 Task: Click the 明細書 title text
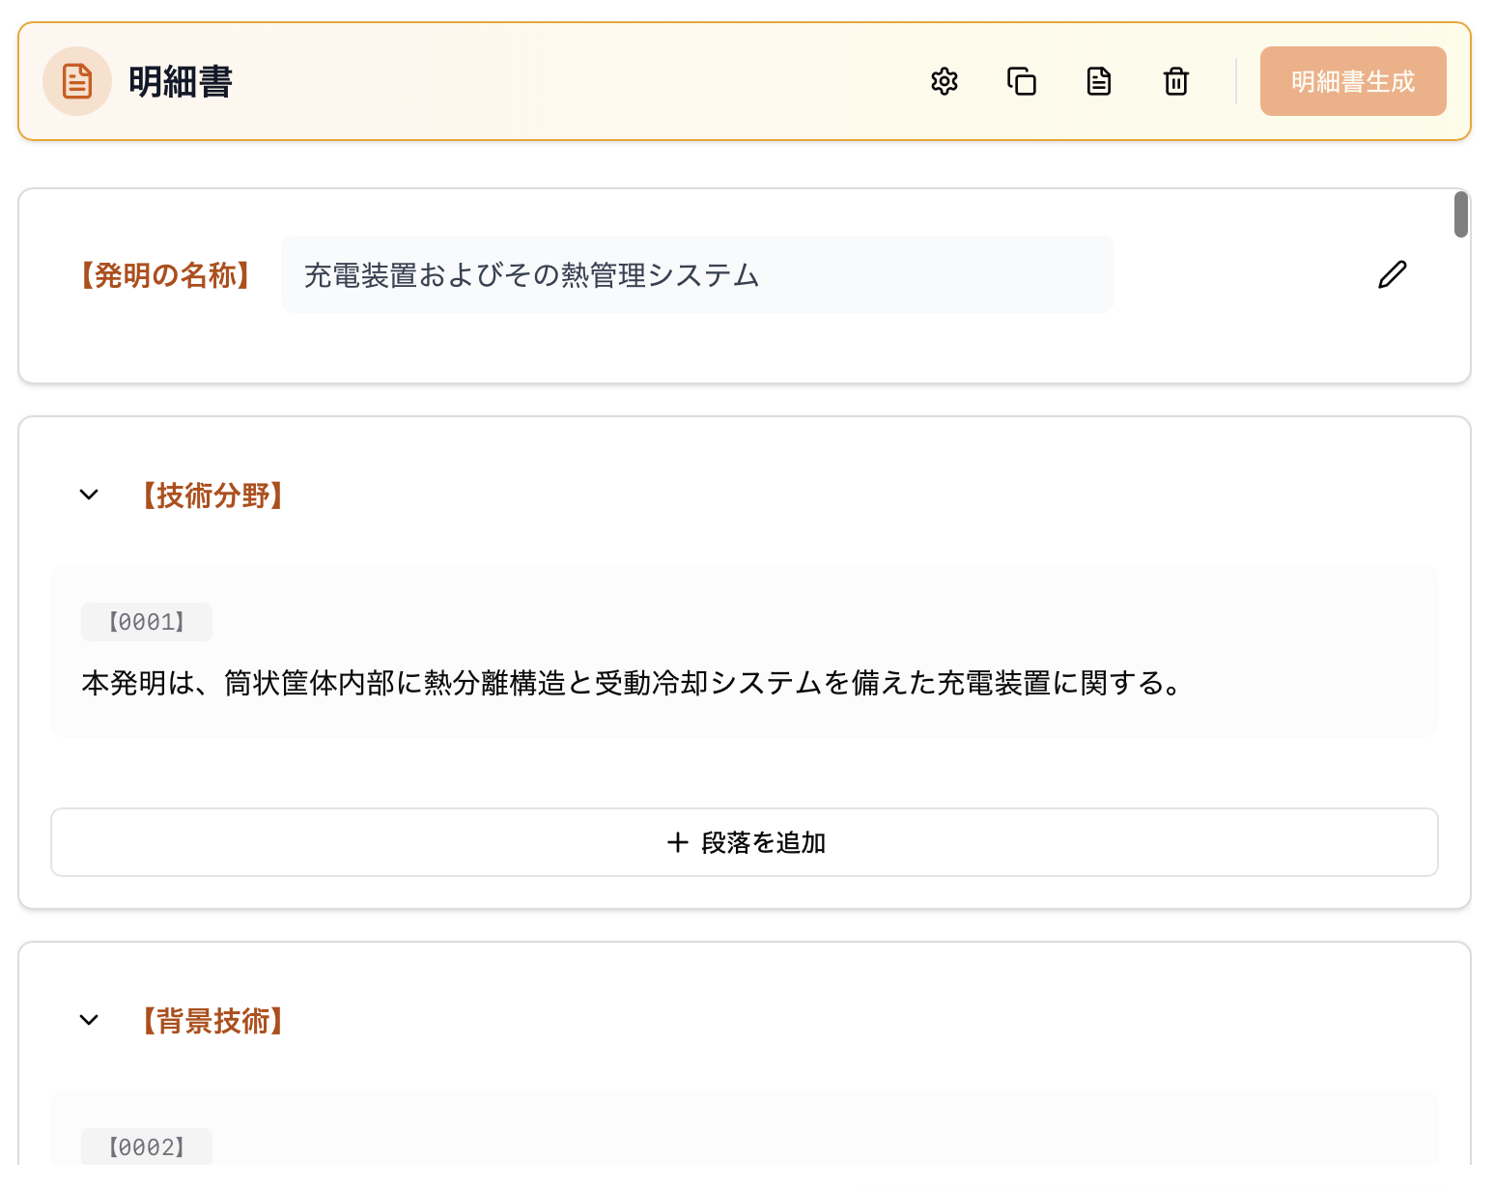pos(180,81)
